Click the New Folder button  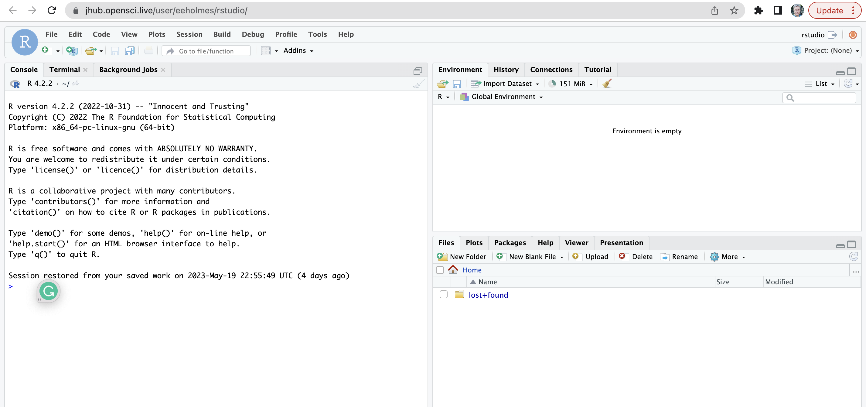tap(462, 257)
